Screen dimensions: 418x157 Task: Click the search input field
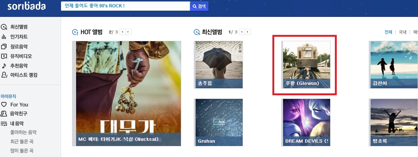tap(125, 6)
